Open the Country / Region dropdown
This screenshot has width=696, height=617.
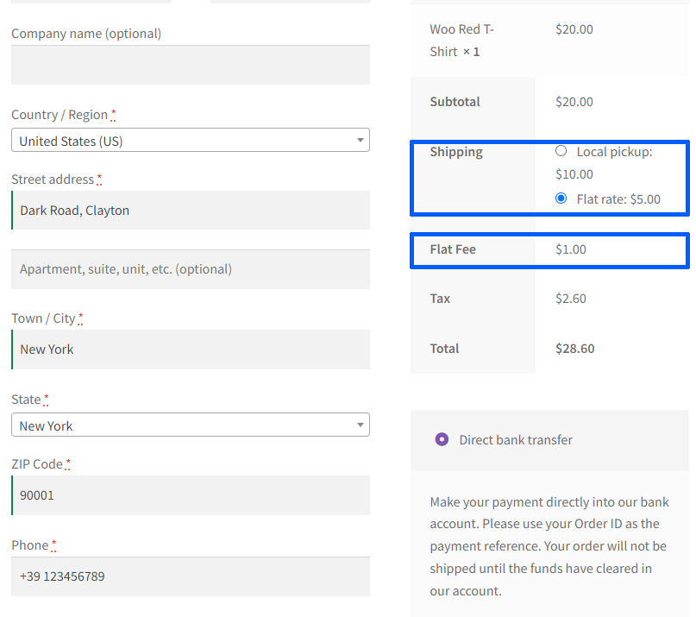point(190,140)
